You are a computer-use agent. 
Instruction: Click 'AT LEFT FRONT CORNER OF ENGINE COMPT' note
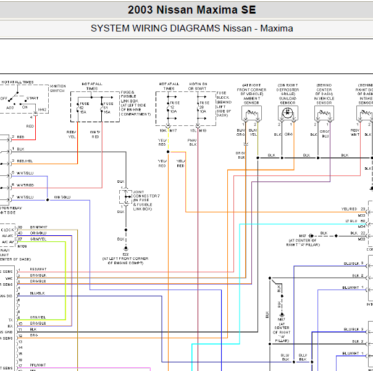pyautogui.click(x=125, y=261)
